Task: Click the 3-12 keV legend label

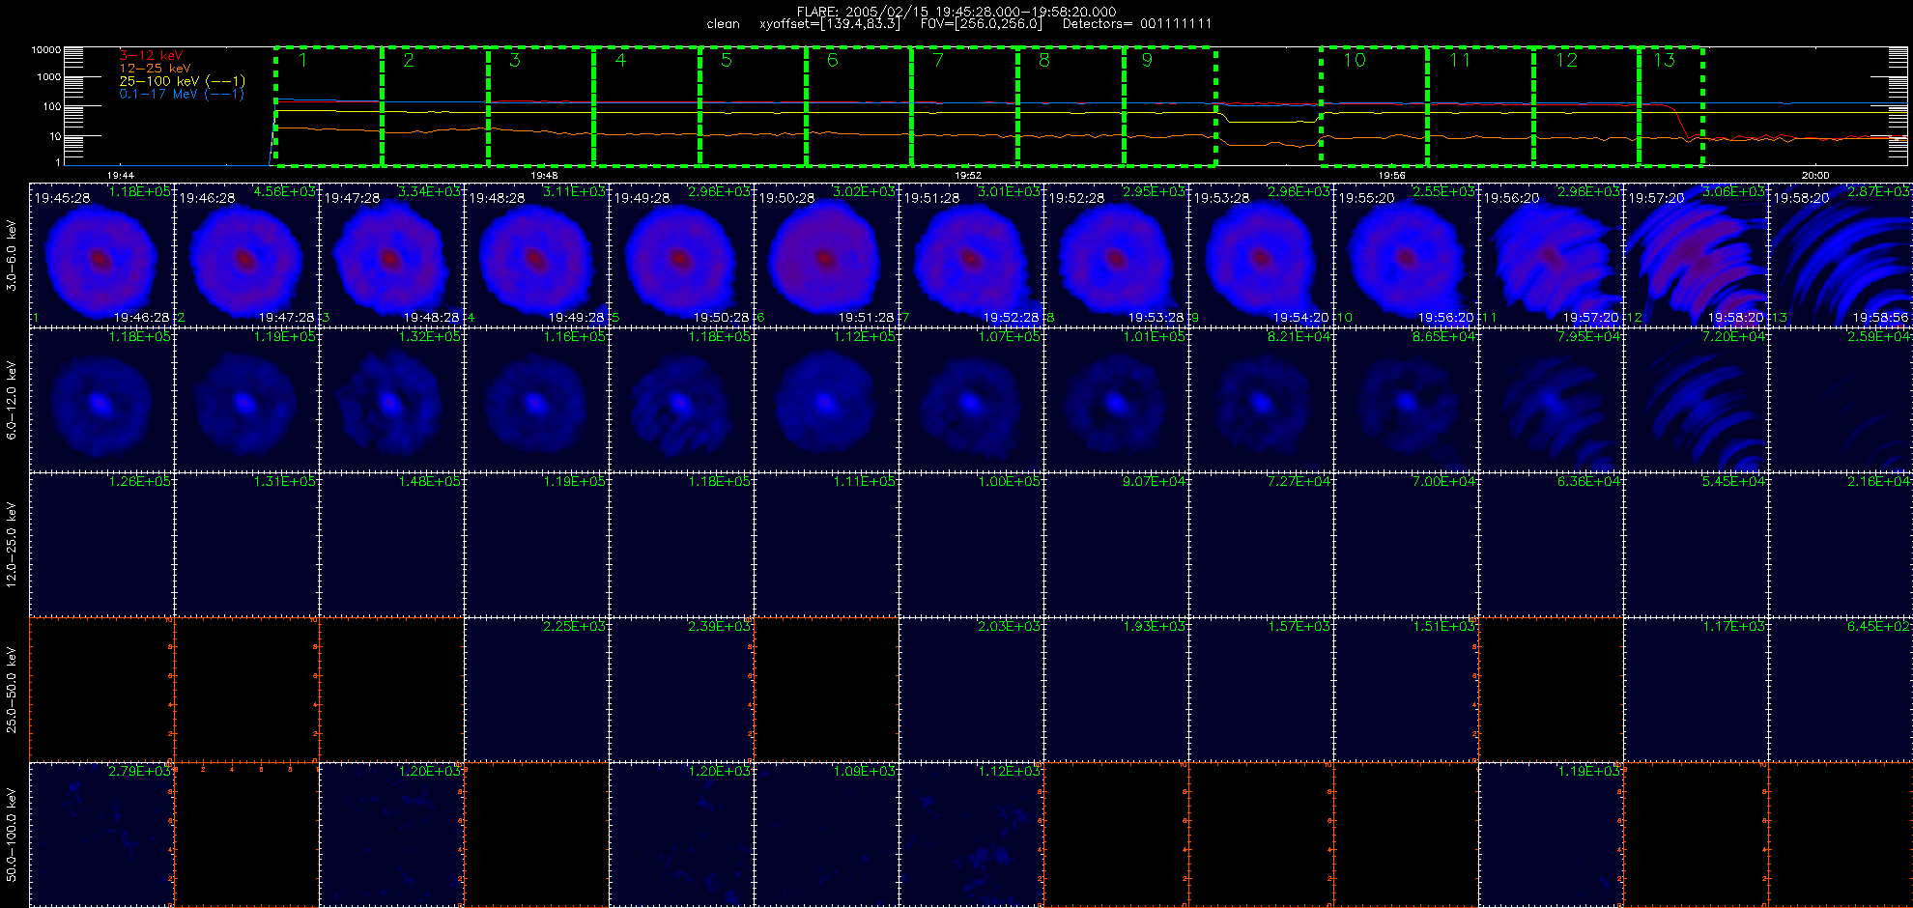Action: click(151, 56)
